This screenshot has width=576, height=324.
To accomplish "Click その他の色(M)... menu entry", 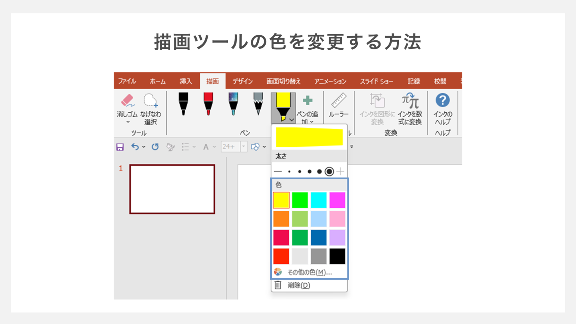I will coord(309,272).
